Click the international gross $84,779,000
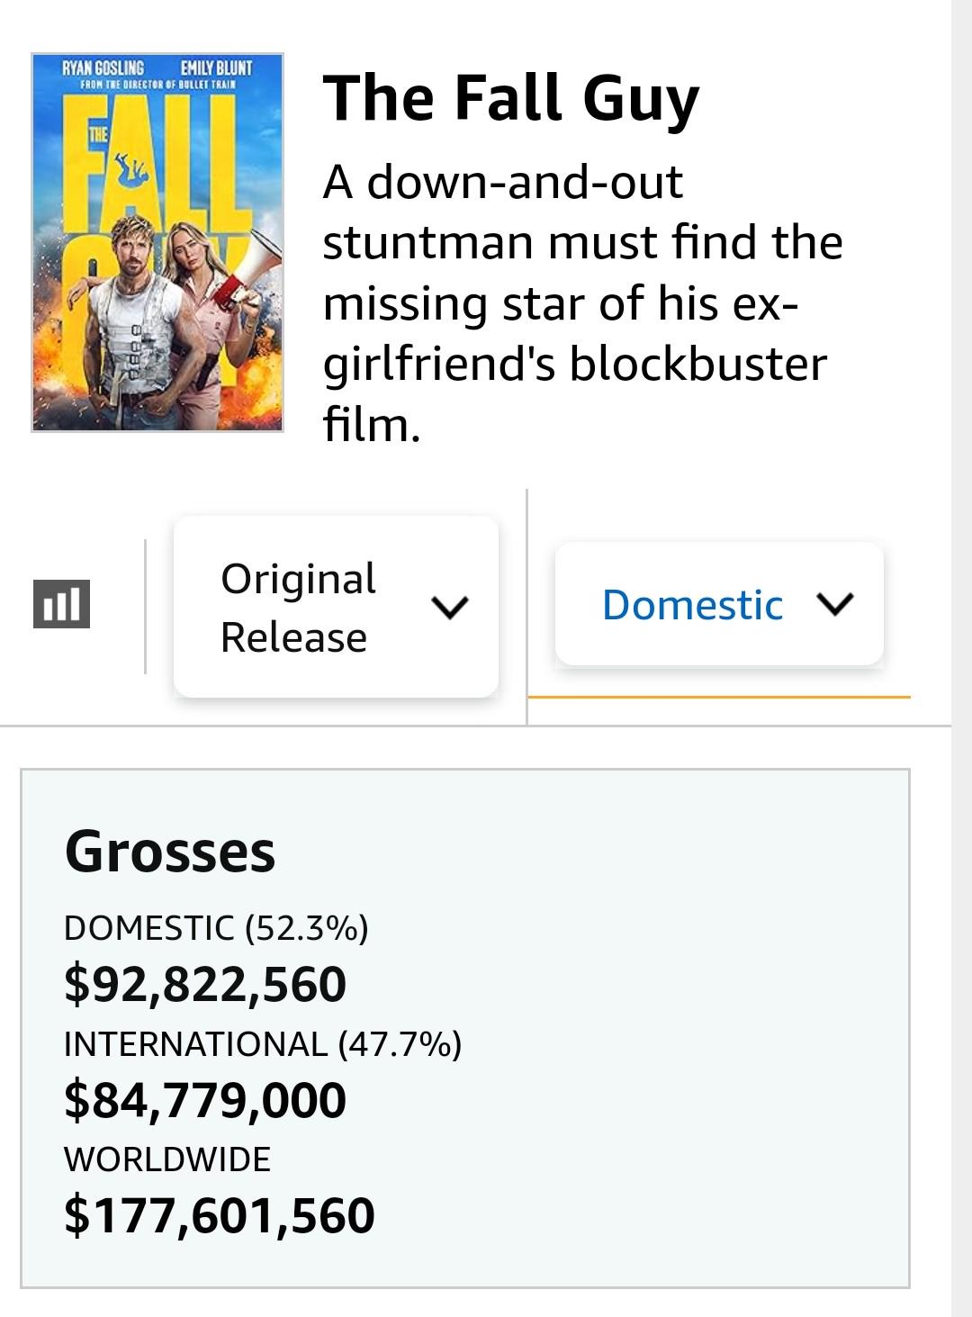 click(205, 1100)
